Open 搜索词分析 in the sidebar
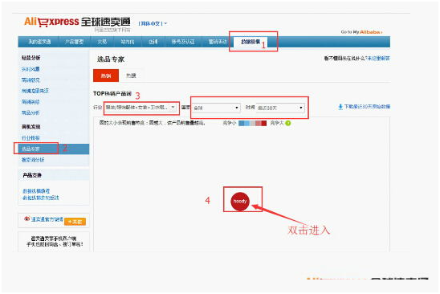This screenshot has height=294, width=440. pos(33,160)
